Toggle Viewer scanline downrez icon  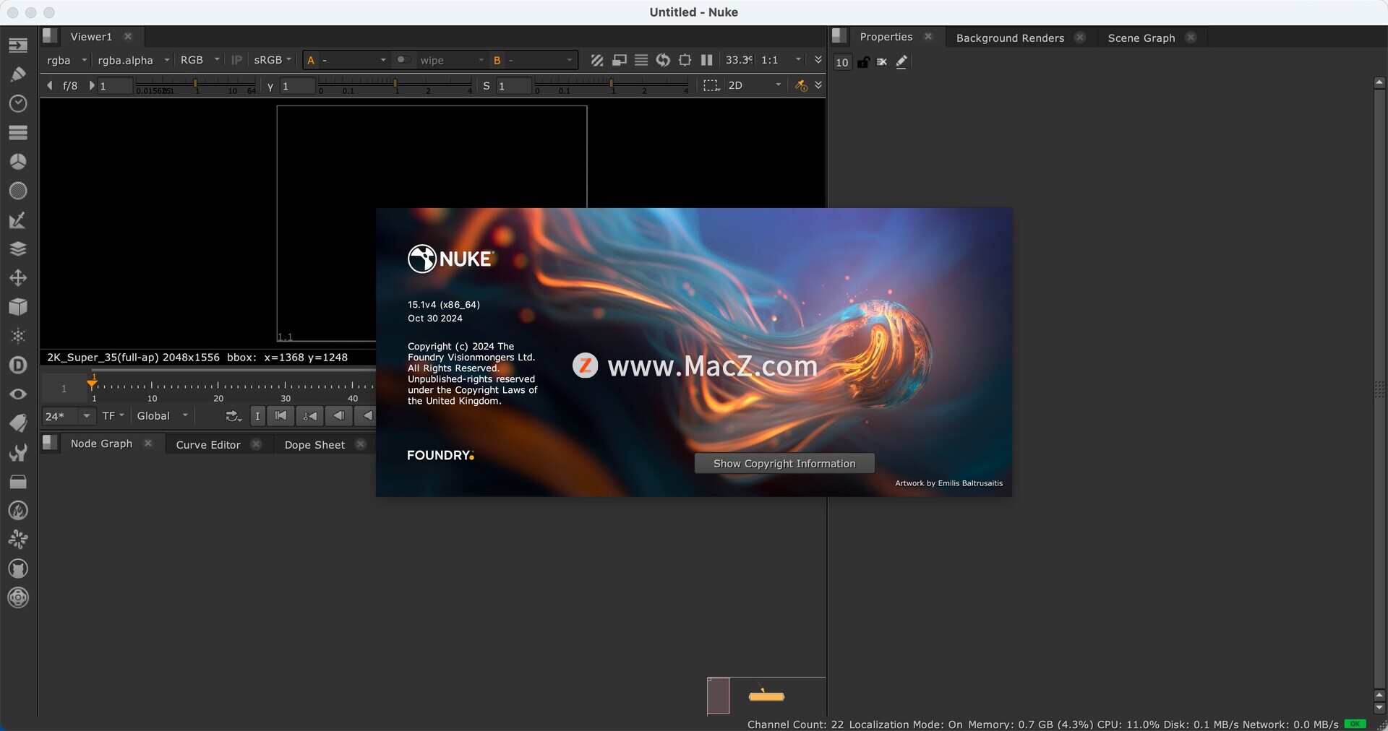[x=641, y=61]
